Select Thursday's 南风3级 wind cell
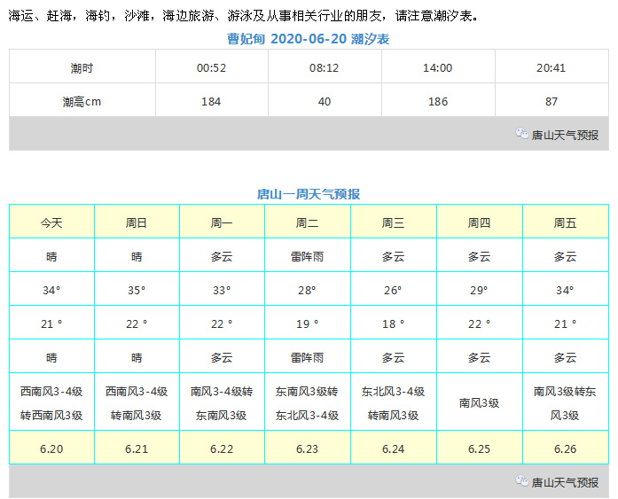Image resolution: width=618 pixels, height=499 pixels. point(479,403)
